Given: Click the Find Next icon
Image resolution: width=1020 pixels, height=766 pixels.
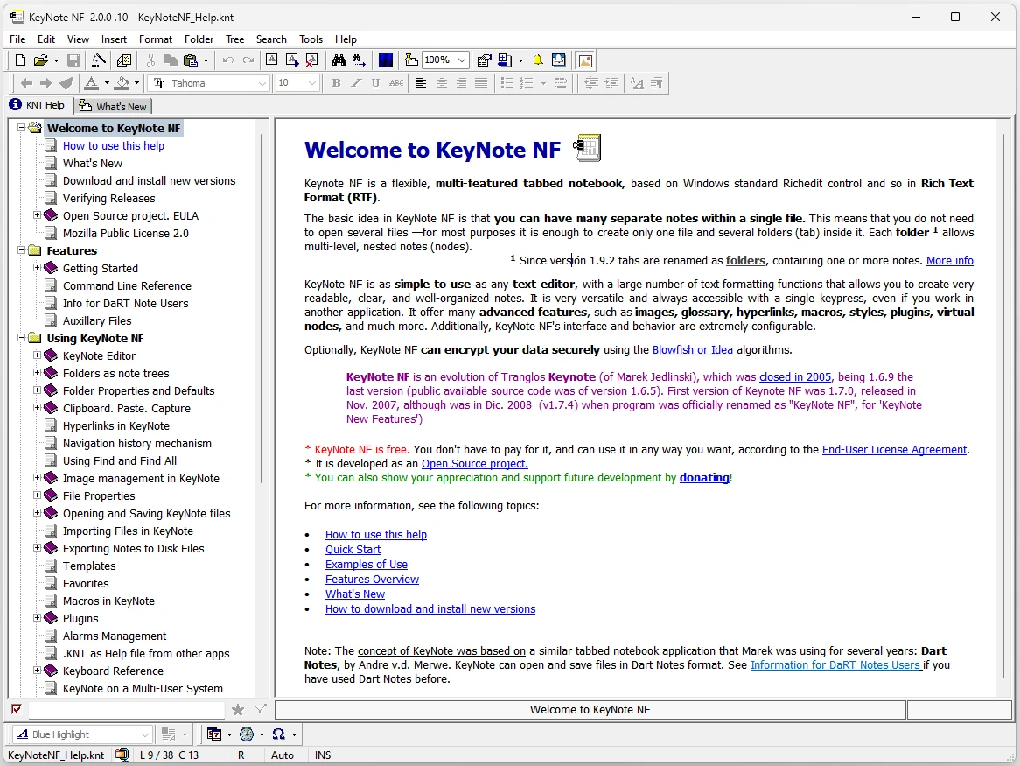Looking at the screenshot, I should point(359,60).
